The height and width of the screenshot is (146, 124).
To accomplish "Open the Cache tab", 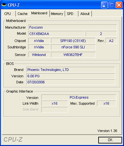I will click(x=23, y=14).
